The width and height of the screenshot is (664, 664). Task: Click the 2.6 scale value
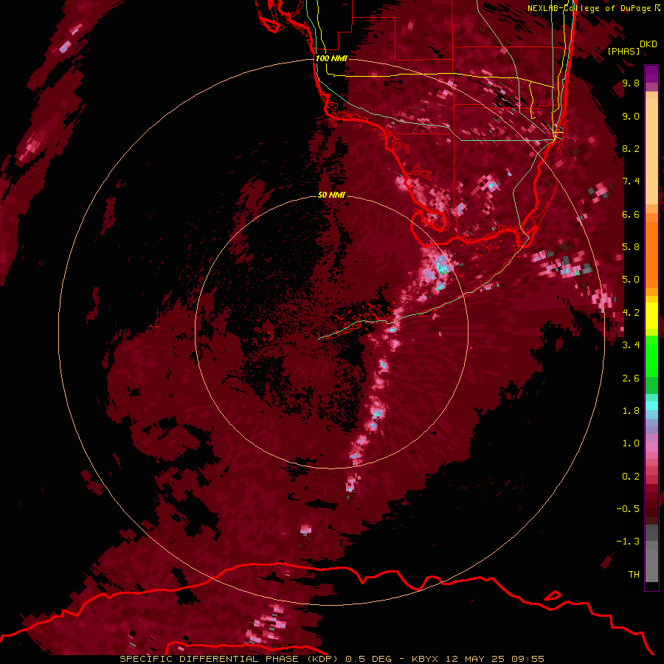(631, 378)
